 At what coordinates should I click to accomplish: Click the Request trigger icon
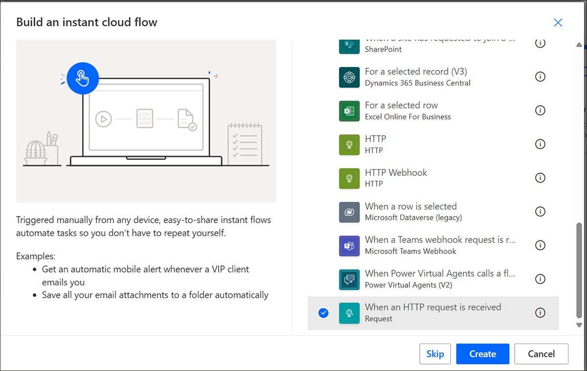point(349,313)
